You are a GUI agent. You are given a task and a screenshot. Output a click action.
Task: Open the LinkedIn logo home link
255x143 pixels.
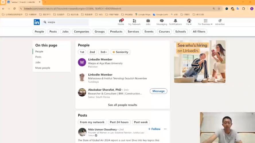click(x=37, y=22)
